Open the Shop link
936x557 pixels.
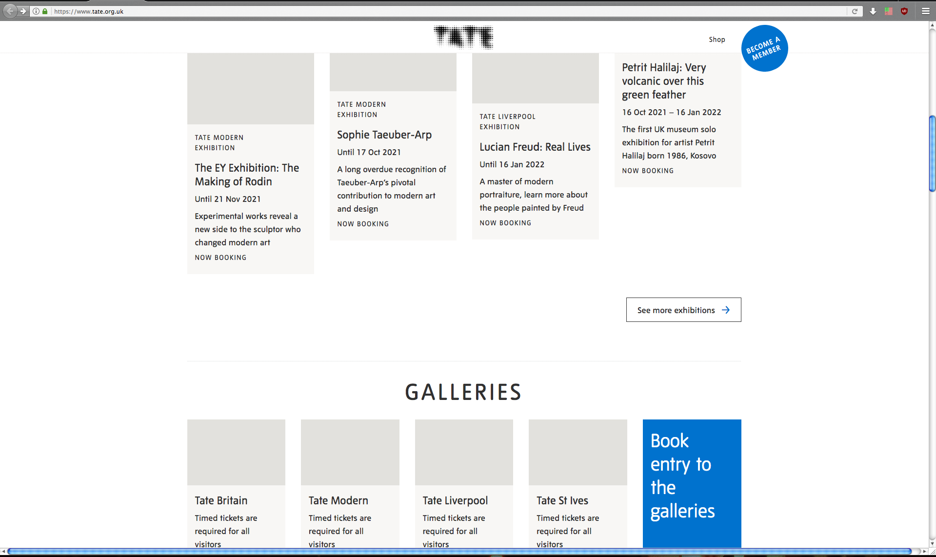[717, 40]
